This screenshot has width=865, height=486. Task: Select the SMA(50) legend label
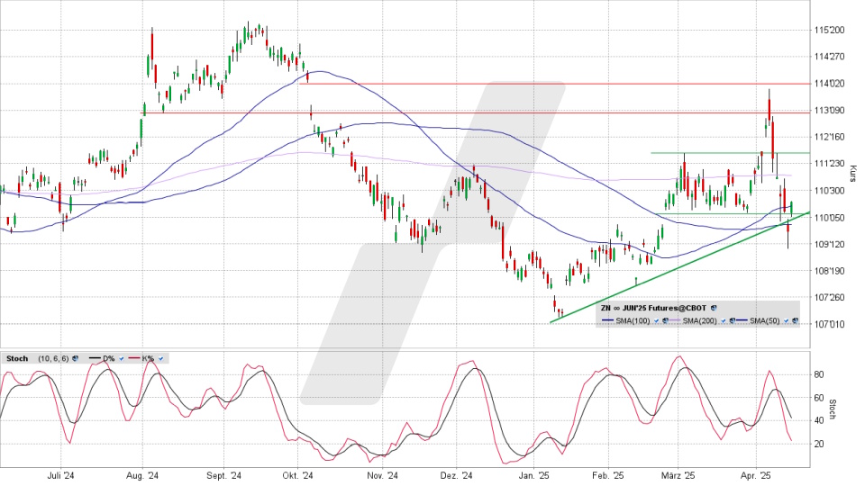tap(765, 320)
